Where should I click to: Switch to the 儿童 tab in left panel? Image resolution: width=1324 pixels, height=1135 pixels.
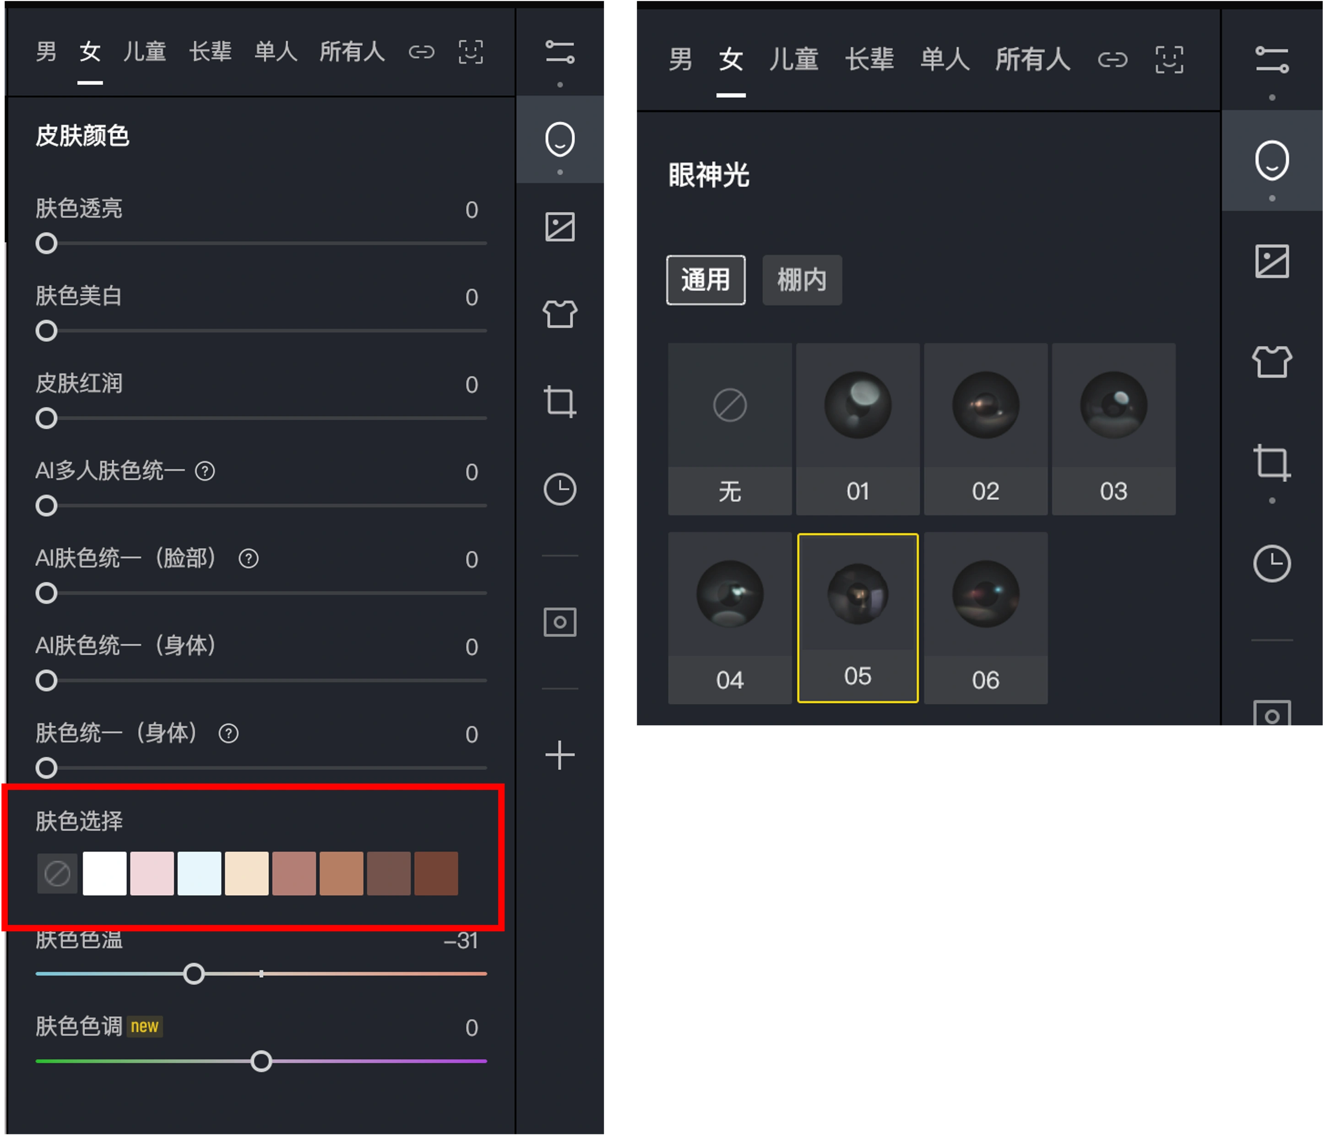(x=144, y=52)
